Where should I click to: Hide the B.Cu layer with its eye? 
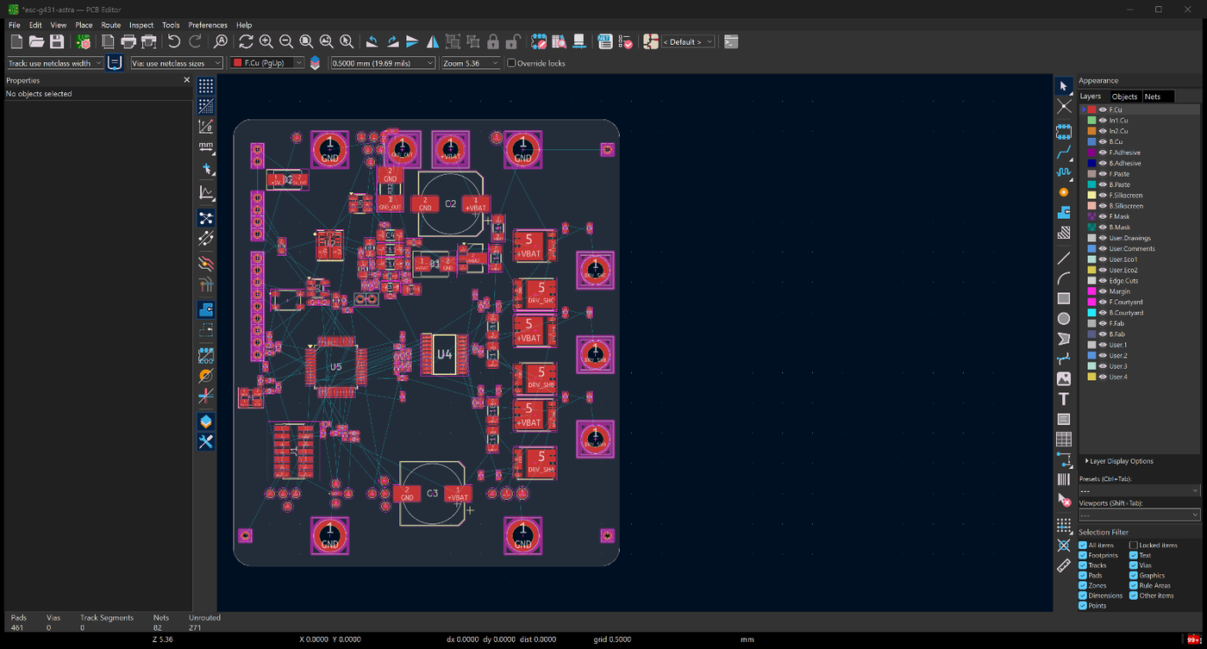pos(1103,141)
